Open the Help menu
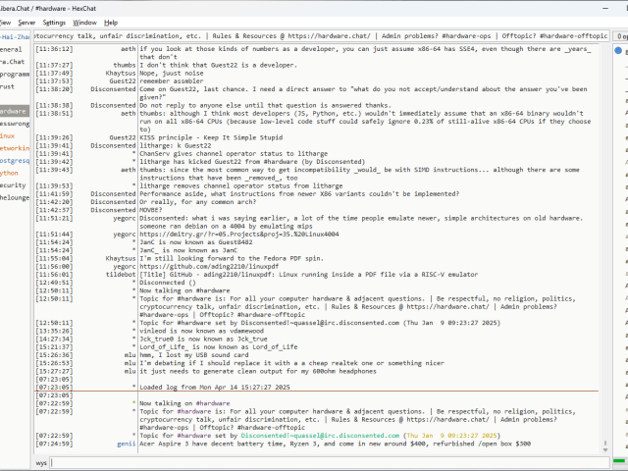Viewport: 628px width, 471px height. (x=111, y=22)
